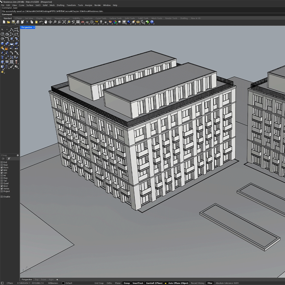Open OSnap panel gear settings
Screen dimensions: 285x285
coord(18,155)
